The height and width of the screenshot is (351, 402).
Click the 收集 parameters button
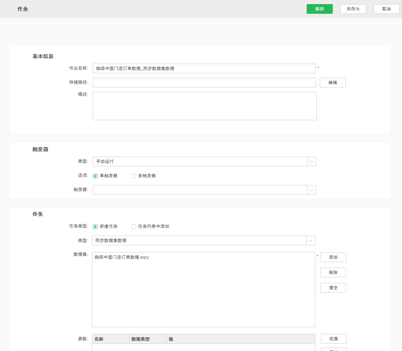click(x=334, y=339)
